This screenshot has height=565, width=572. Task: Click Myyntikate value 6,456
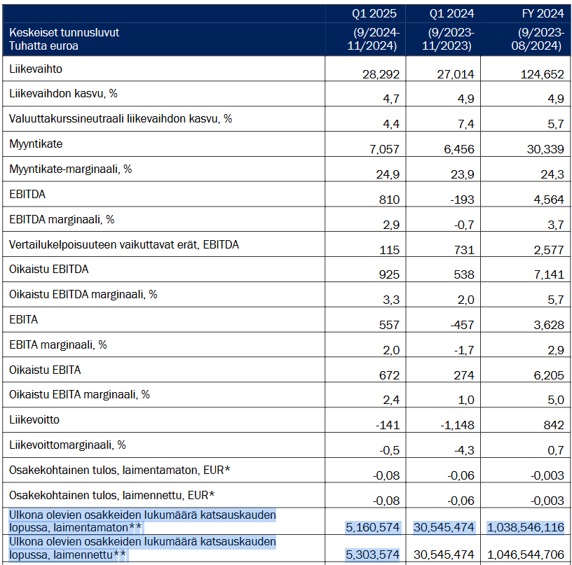point(459,149)
